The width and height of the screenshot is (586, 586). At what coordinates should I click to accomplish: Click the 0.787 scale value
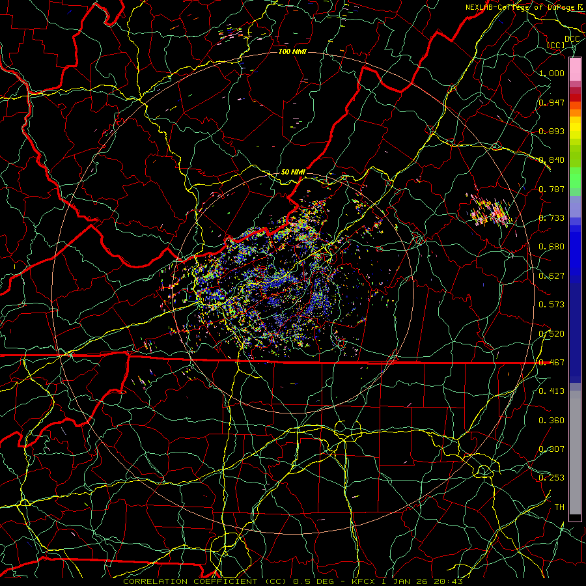551,189
